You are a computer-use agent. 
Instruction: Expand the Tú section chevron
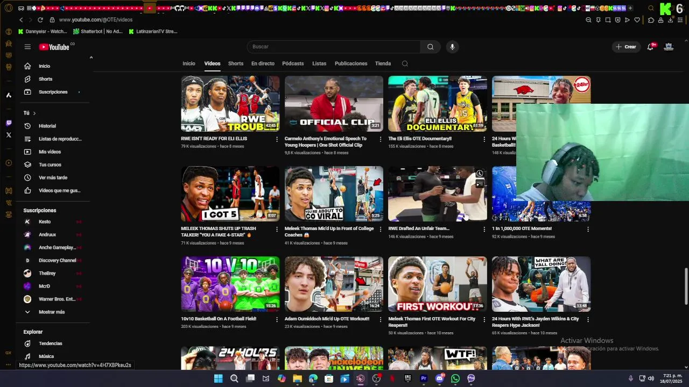point(34,113)
